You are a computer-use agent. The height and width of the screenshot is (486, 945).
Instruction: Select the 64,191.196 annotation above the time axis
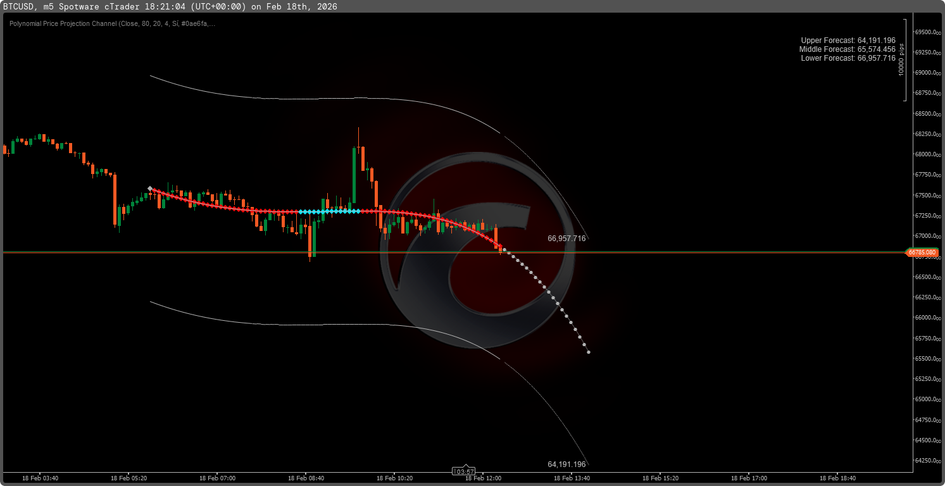pos(566,464)
